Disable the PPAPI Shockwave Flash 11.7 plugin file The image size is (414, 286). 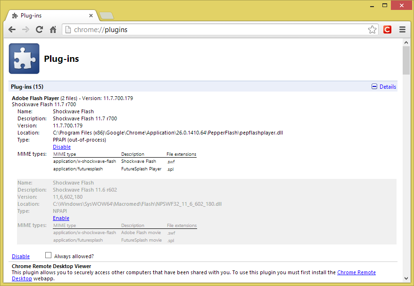(x=62, y=147)
